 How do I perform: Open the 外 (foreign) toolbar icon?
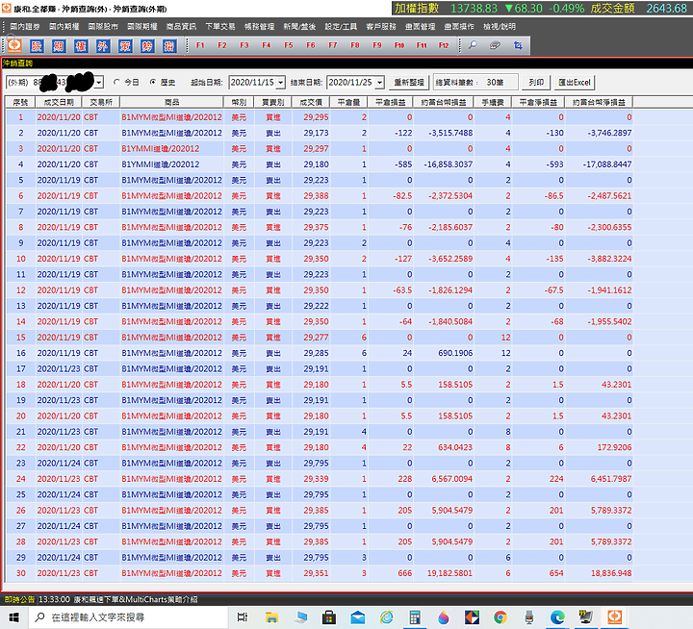click(x=103, y=45)
